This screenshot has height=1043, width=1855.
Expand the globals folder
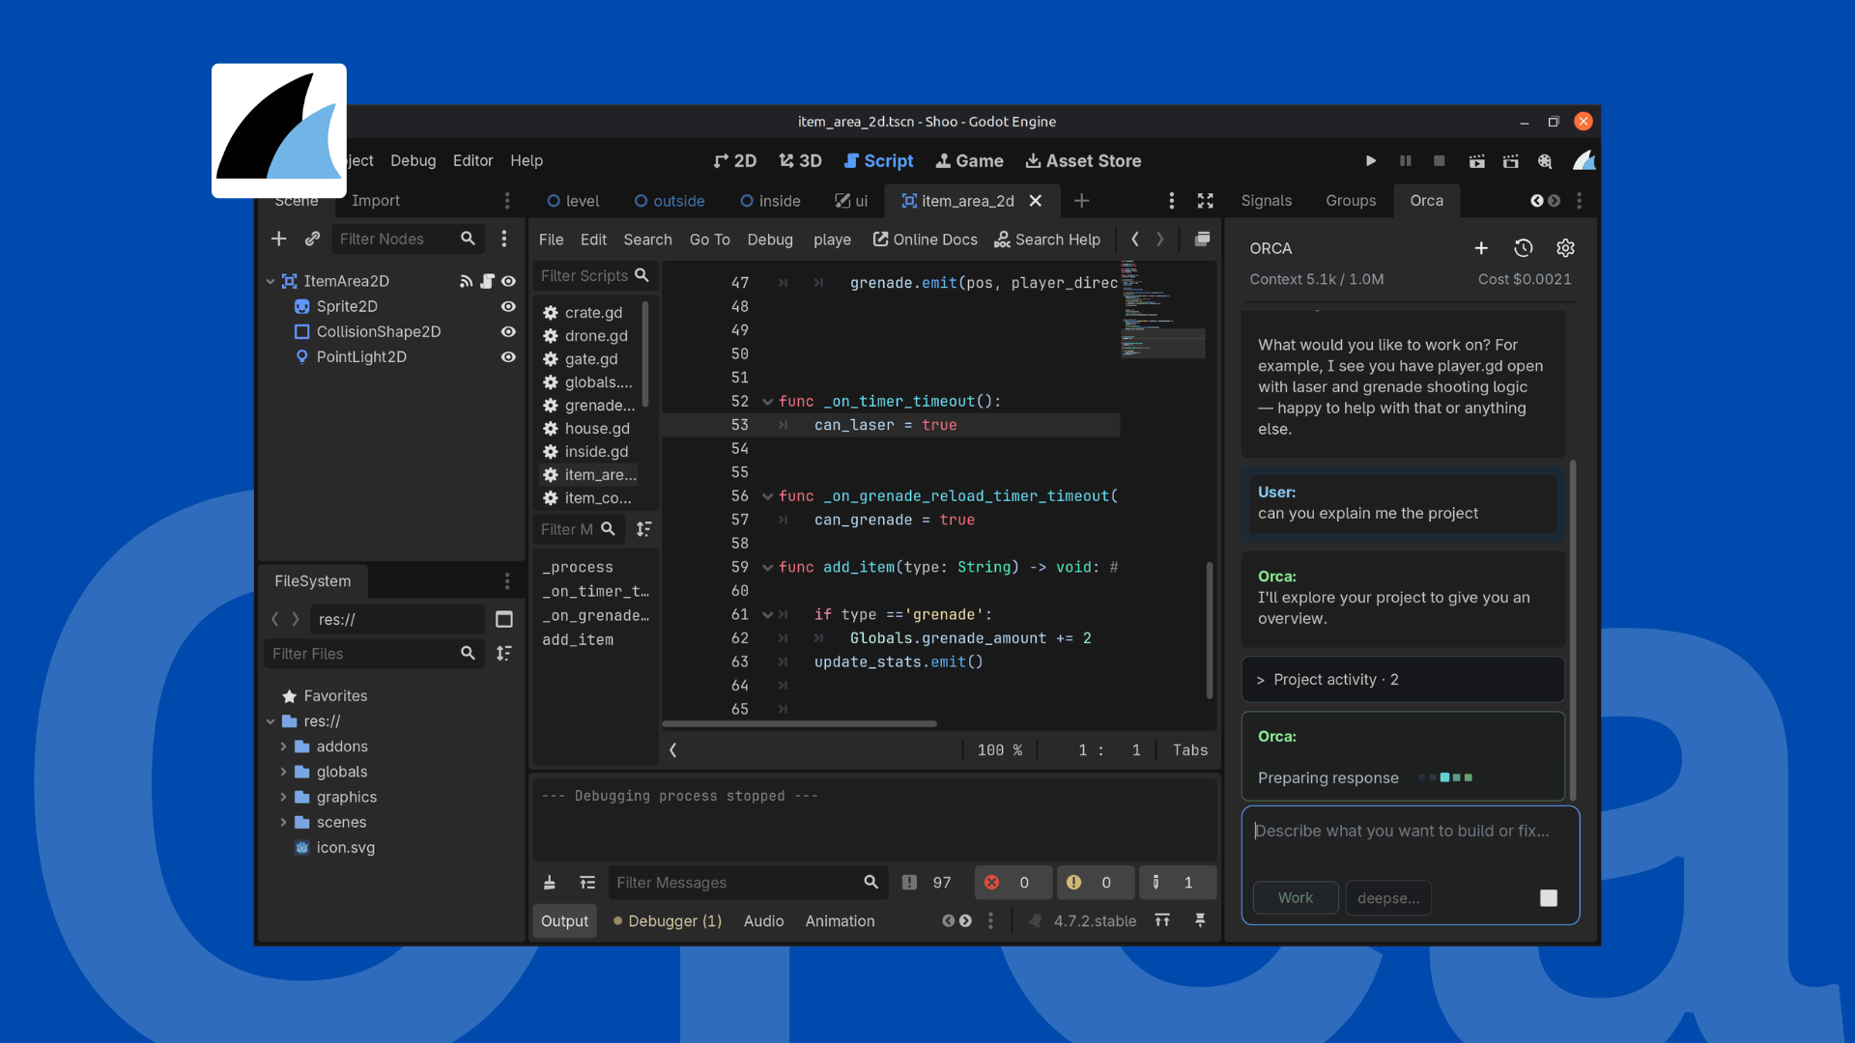(283, 772)
